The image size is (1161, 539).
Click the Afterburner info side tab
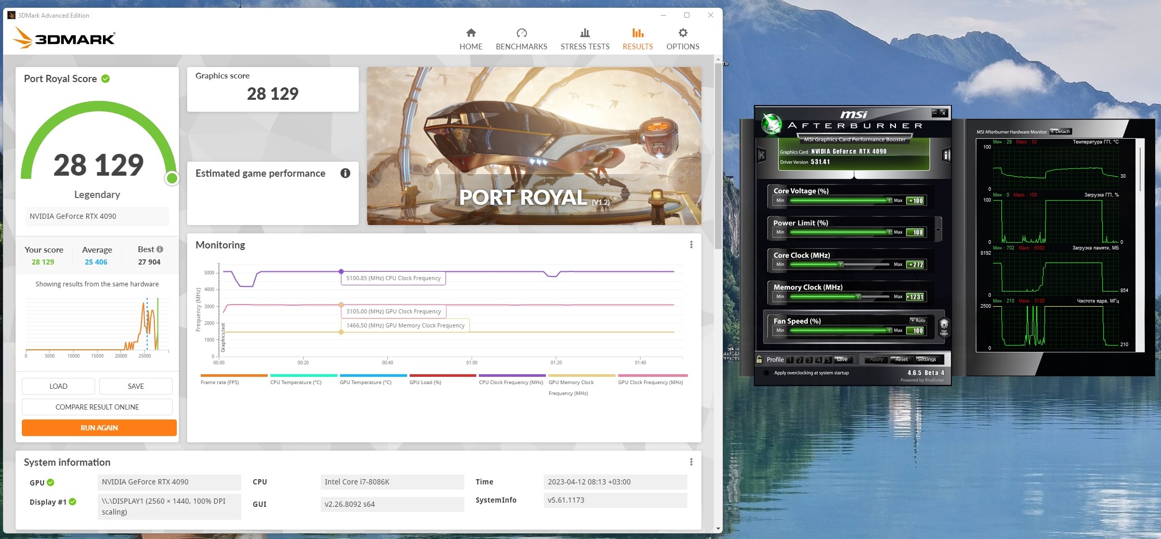click(x=946, y=155)
